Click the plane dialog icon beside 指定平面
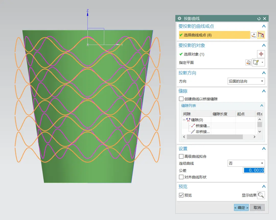This screenshot has height=220, width=276. point(248,62)
